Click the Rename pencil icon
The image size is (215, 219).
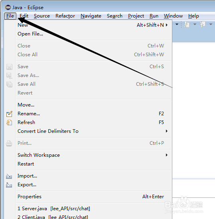click(x=9, y=114)
